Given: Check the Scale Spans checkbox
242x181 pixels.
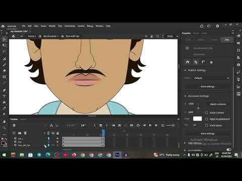Looking at the screenshot, I should pos(207,125).
